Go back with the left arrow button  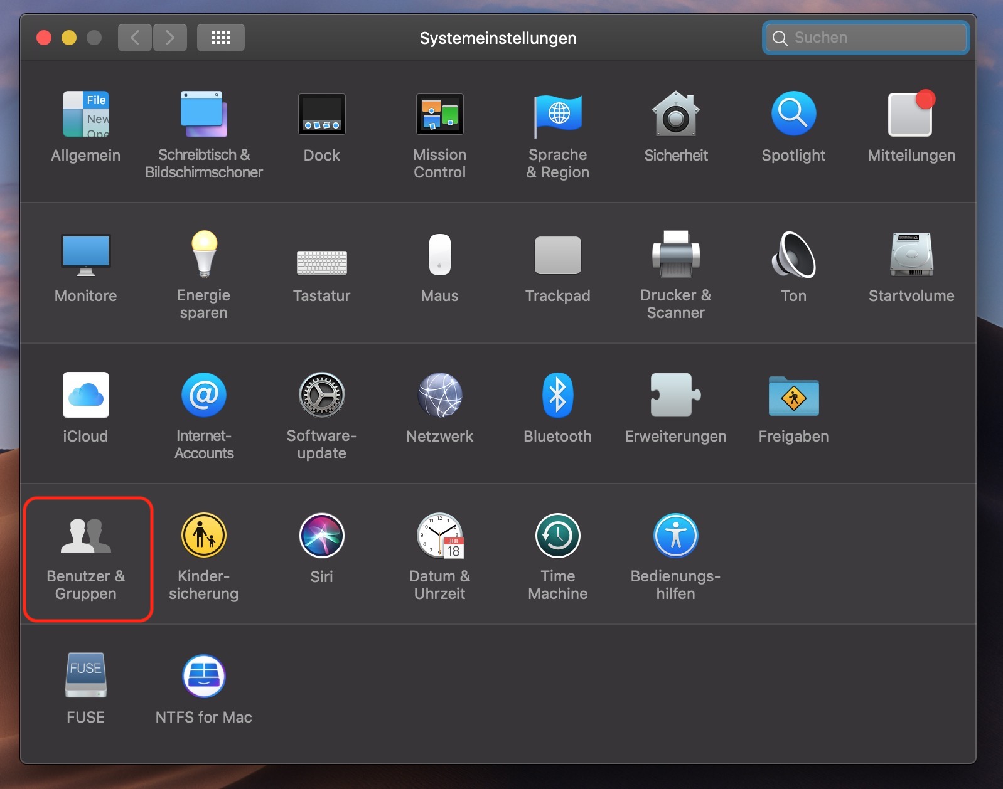tap(135, 38)
